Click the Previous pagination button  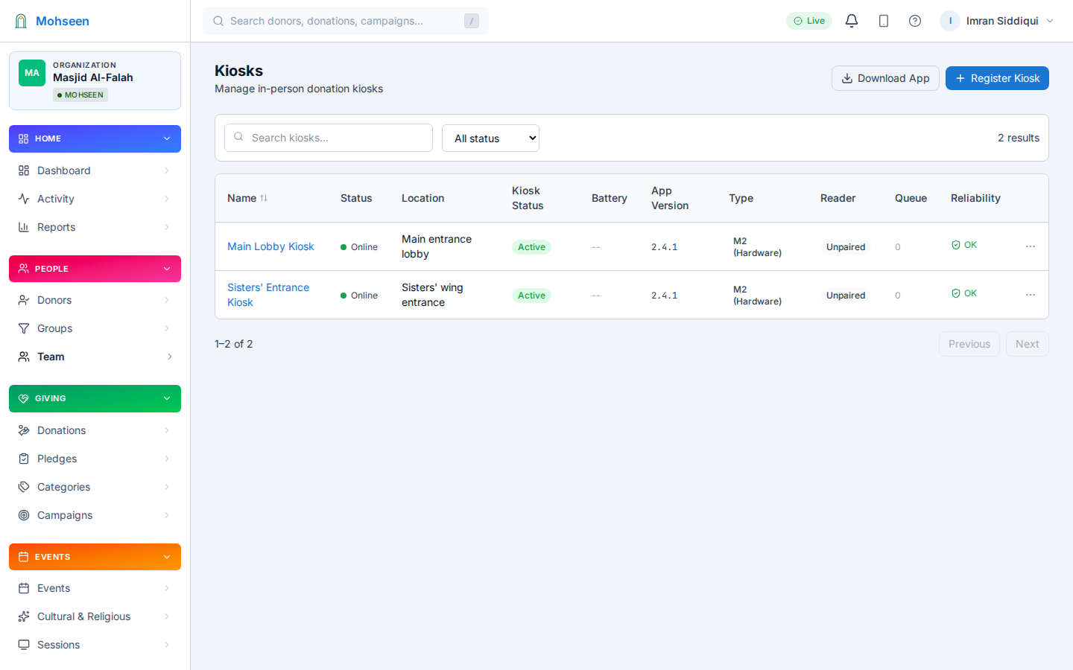tap(969, 344)
